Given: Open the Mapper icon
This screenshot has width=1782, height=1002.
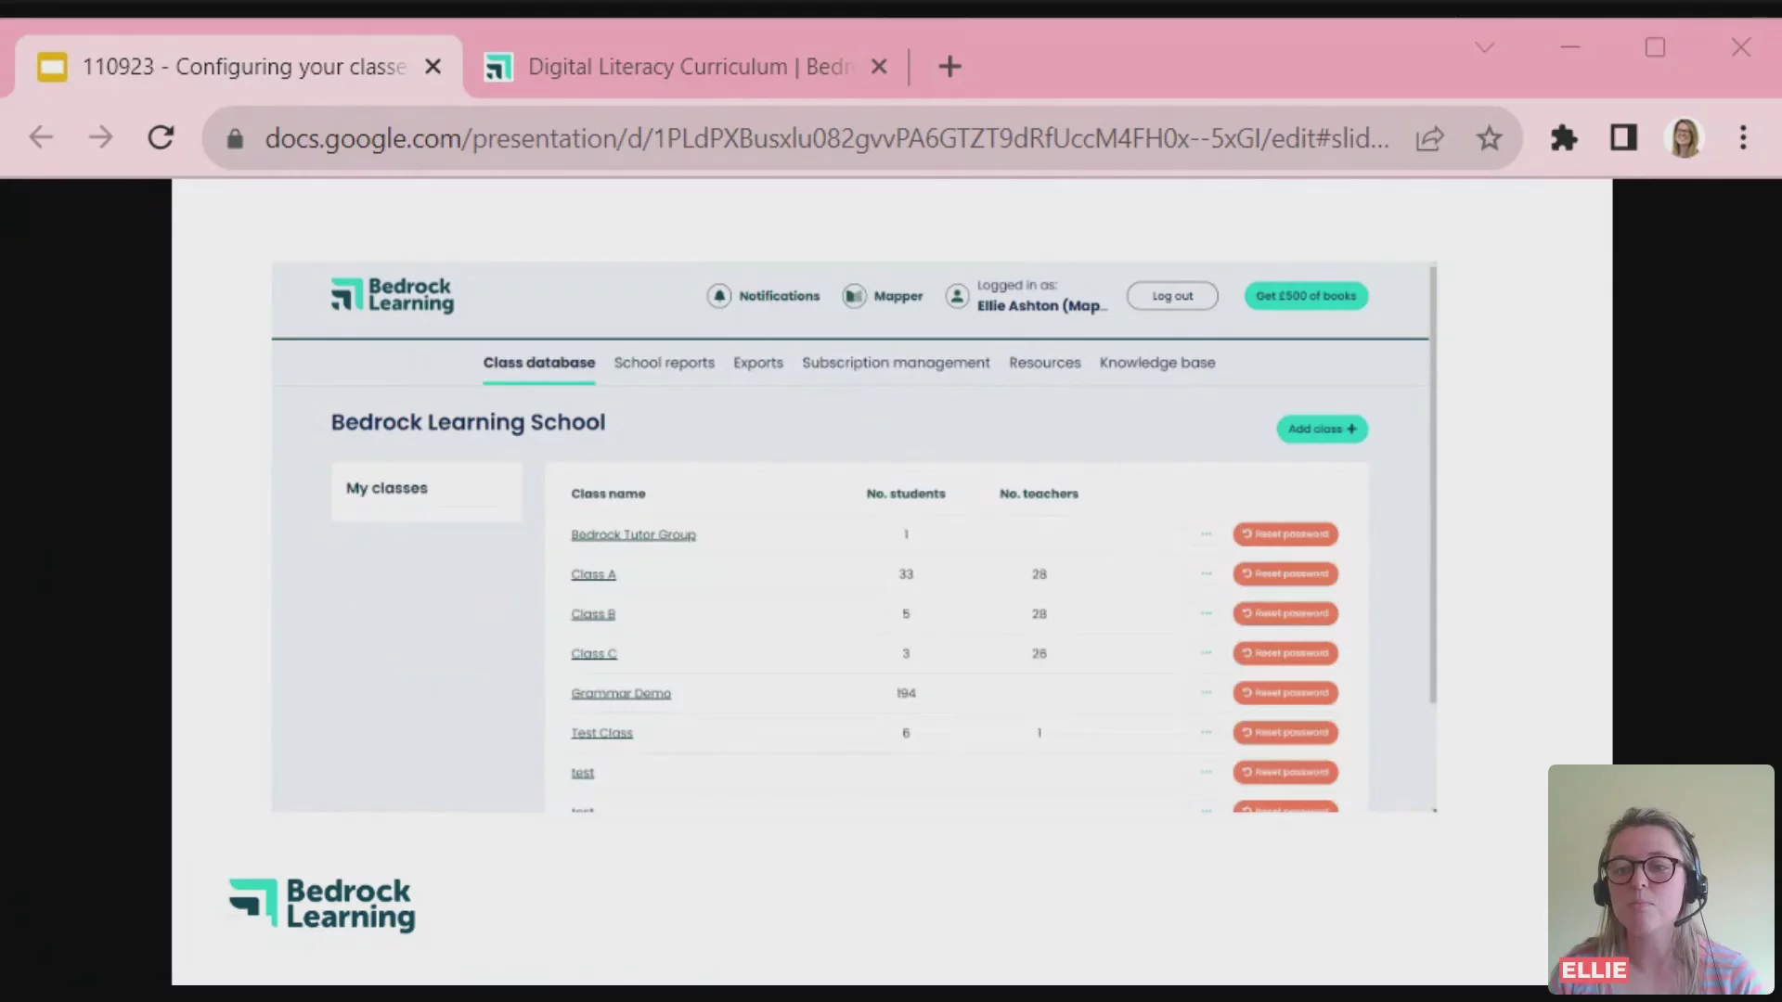Looking at the screenshot, I should click(854, 296).
